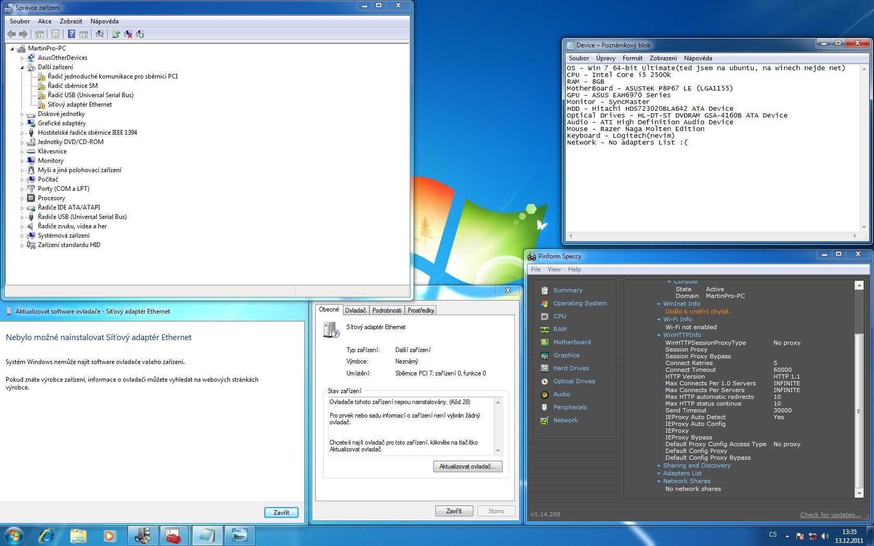The height and width of the screenshot is (546, 874).
Task: Open Motherboard section in Speccy sidebar
Action: (x=572, y=342)
